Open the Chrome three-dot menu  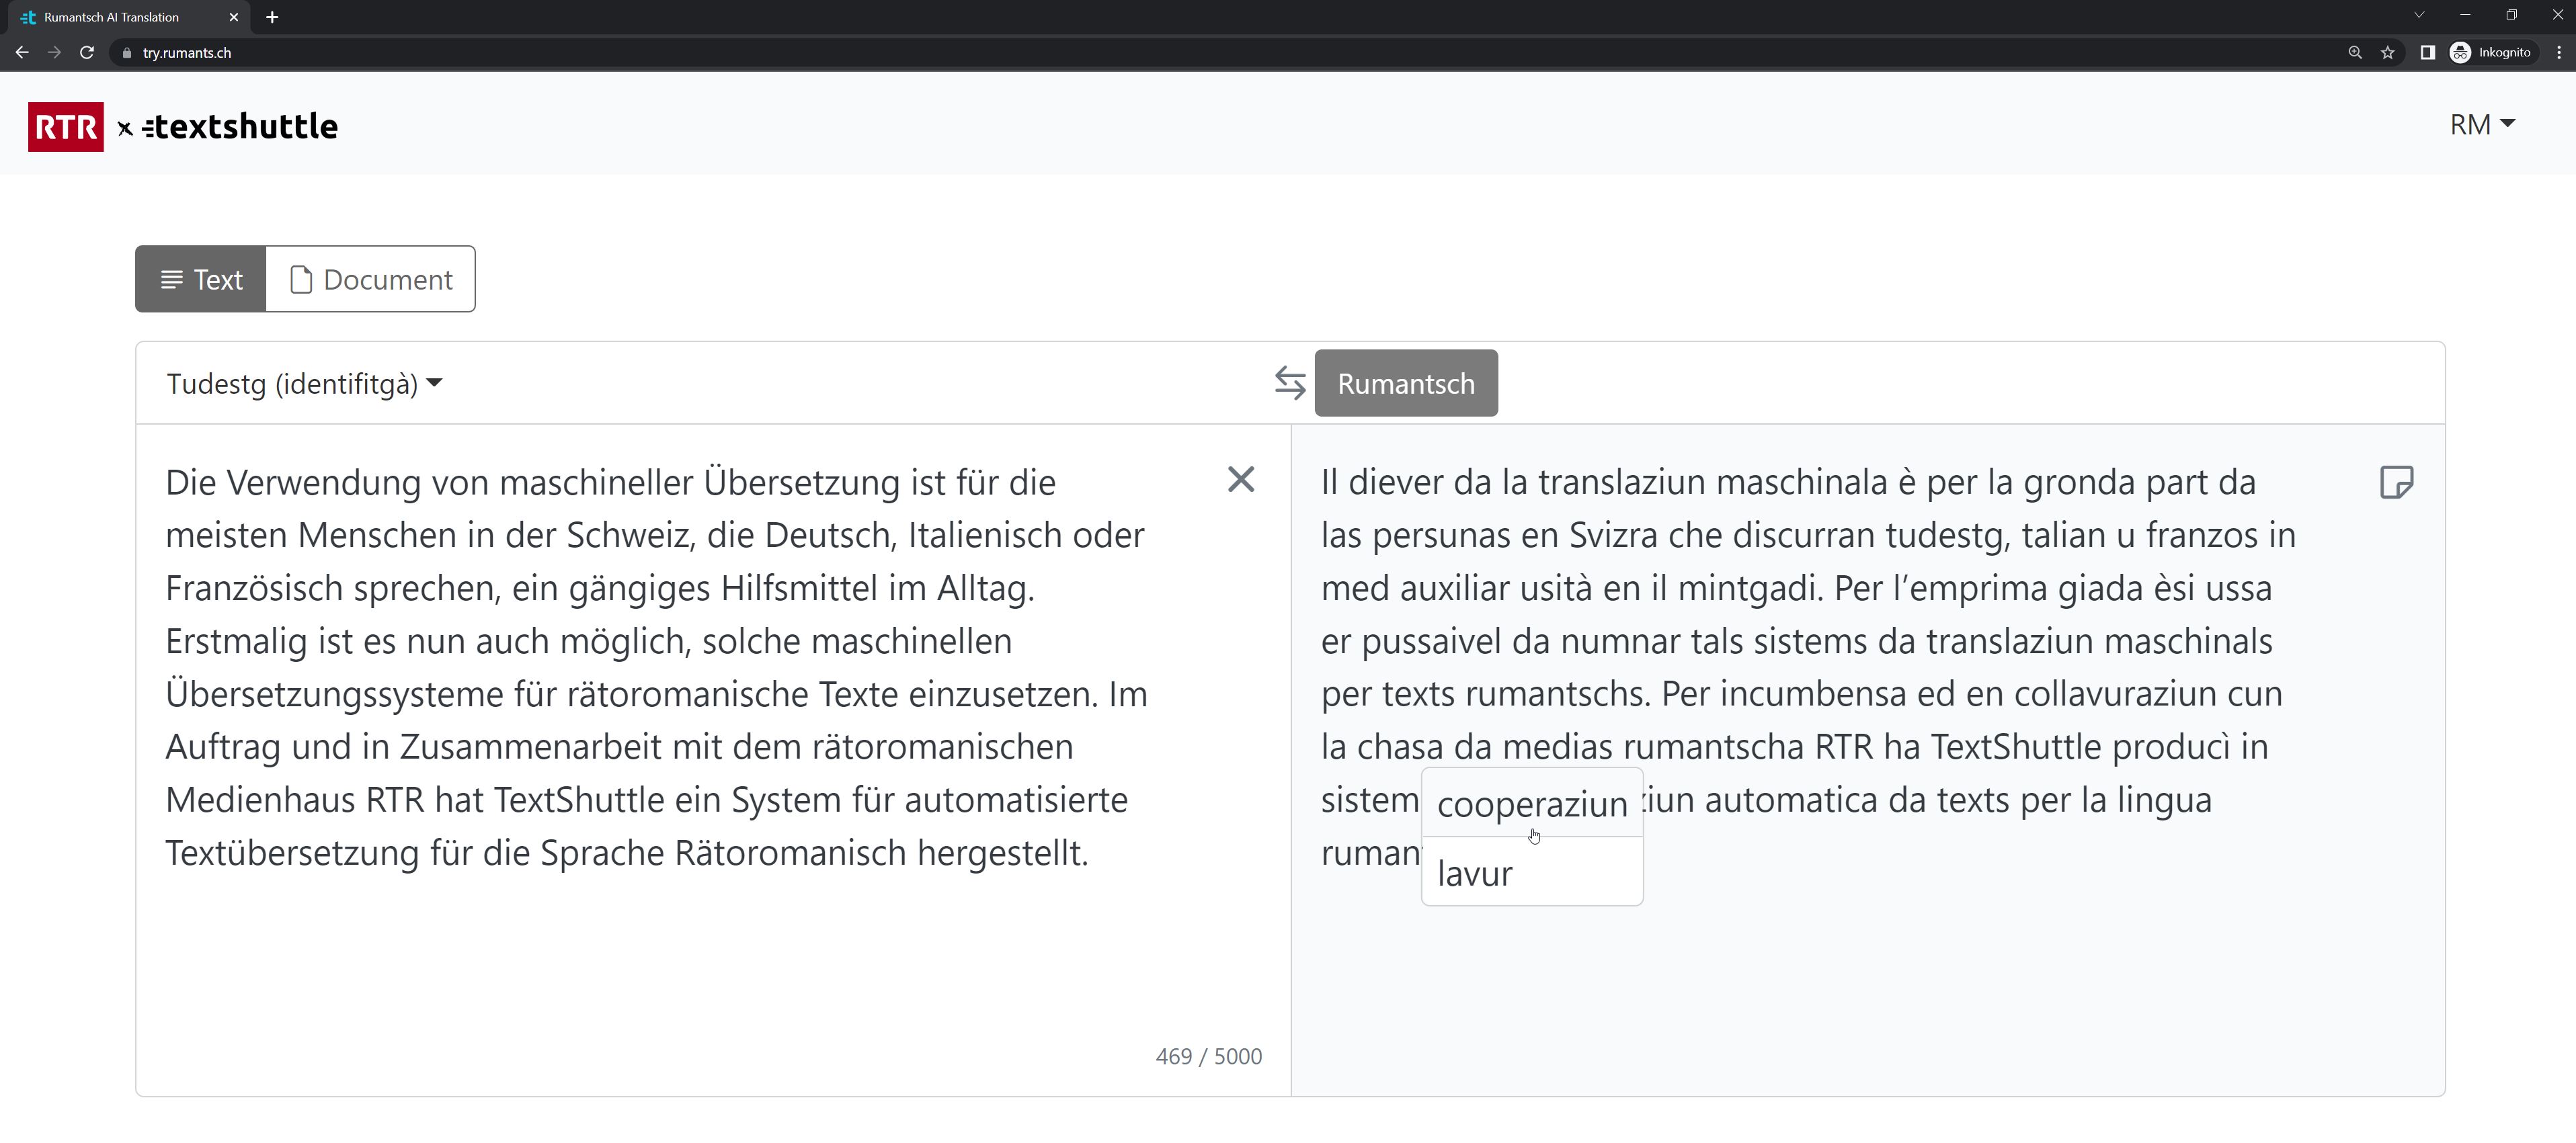pyautogui.click(x=2560, y=53)
